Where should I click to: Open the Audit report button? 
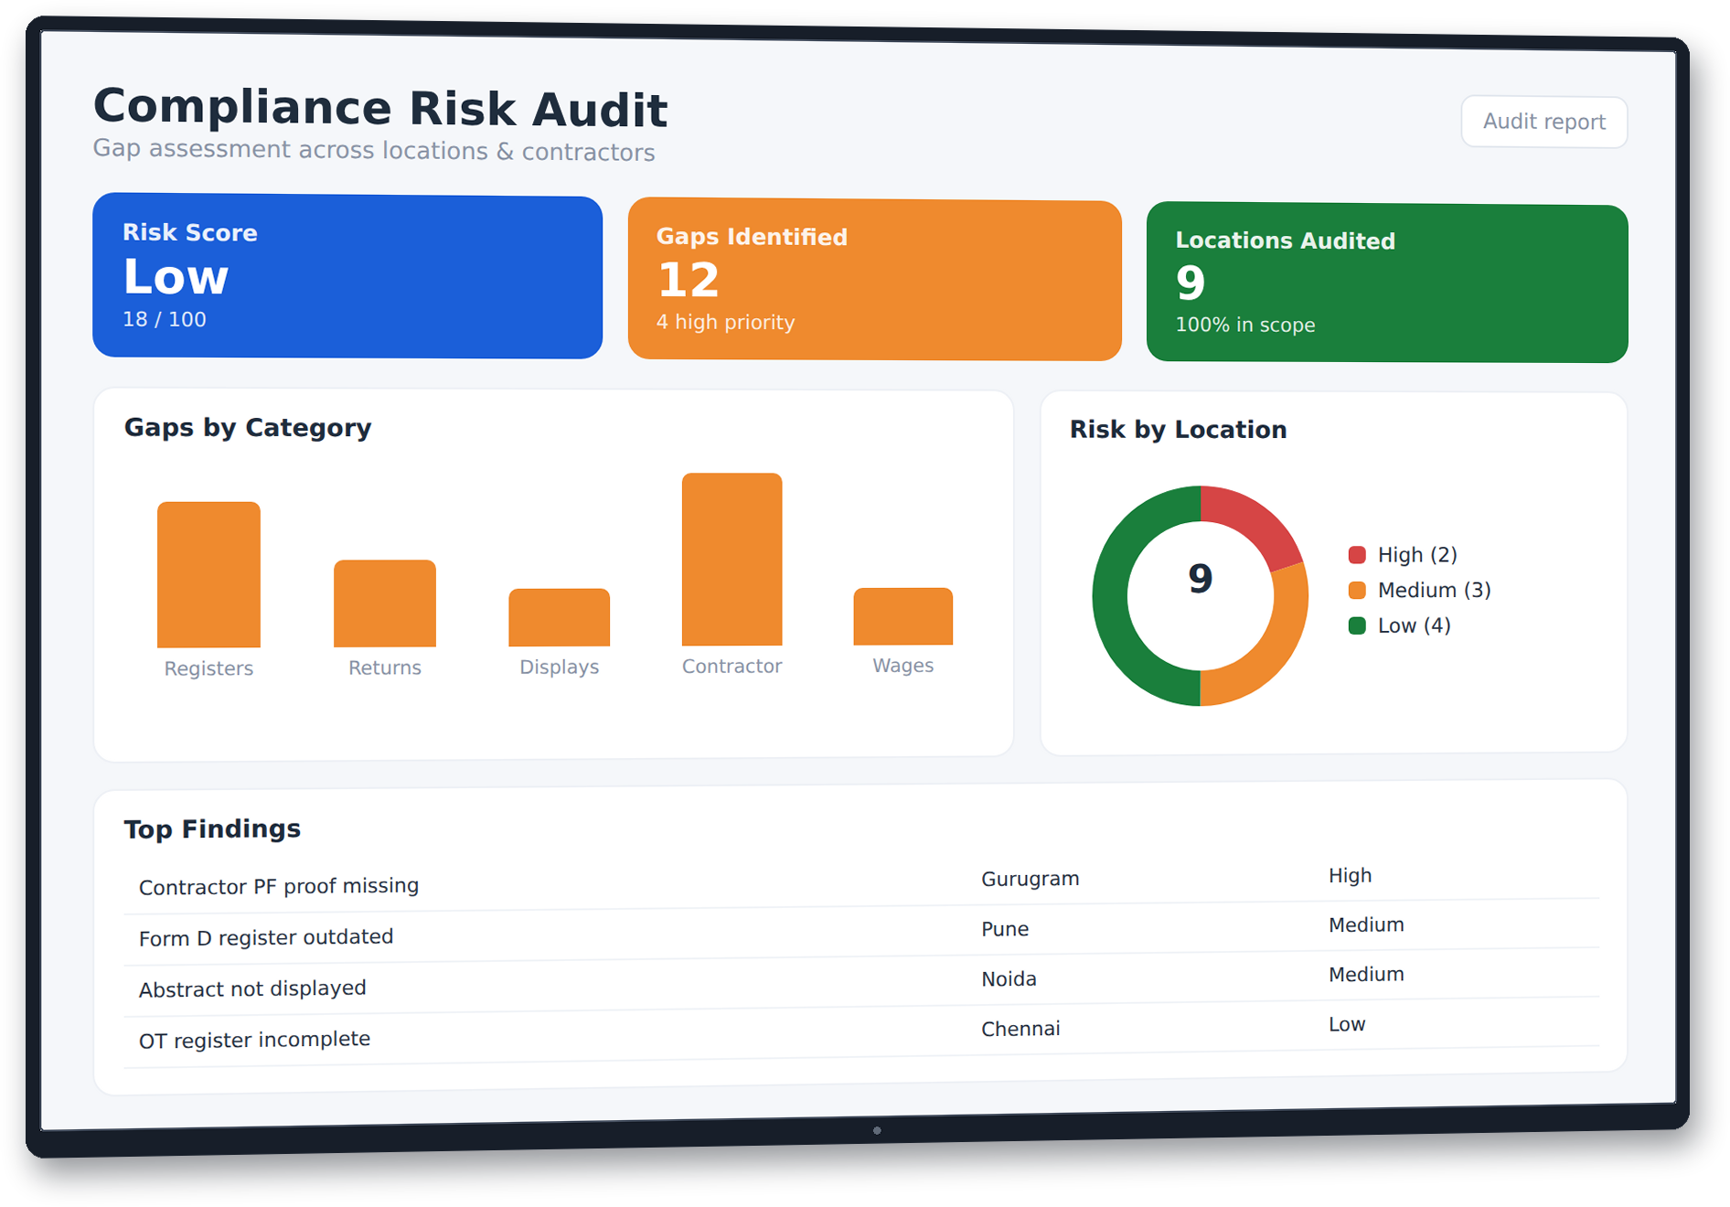pos(1543,122)
